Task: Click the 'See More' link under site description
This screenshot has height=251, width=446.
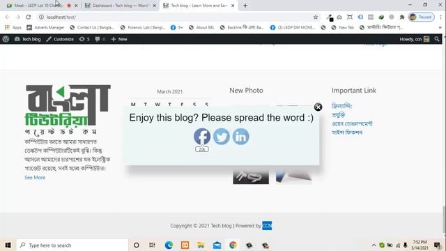Action: (x=35, y=177)
